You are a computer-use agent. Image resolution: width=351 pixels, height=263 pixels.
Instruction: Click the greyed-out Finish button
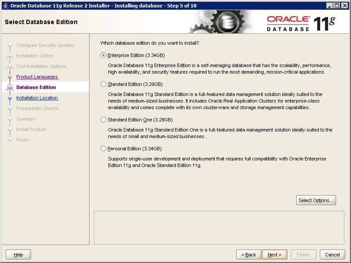coord(303,255)
